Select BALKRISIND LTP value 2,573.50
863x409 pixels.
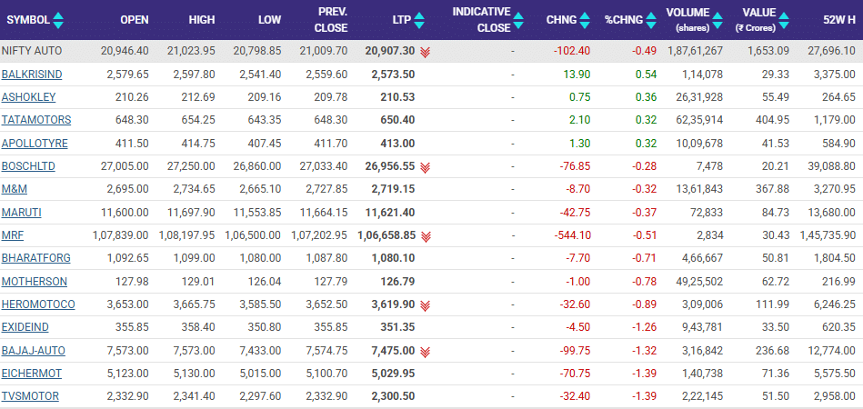pos(393,75)
